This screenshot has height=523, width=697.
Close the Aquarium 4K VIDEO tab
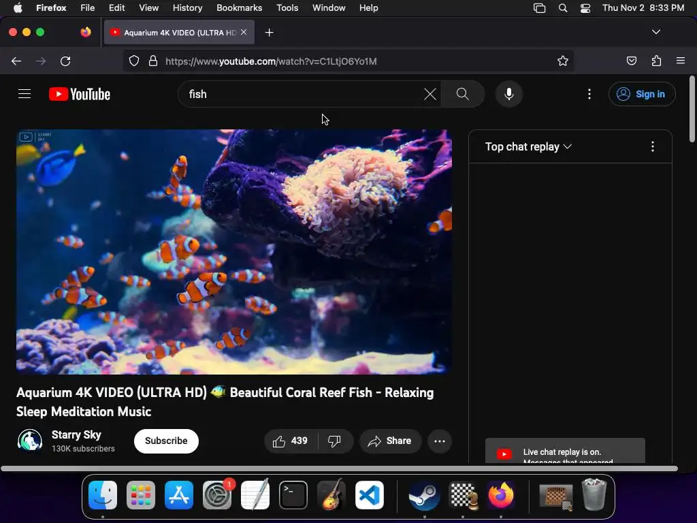coord(244,32)
